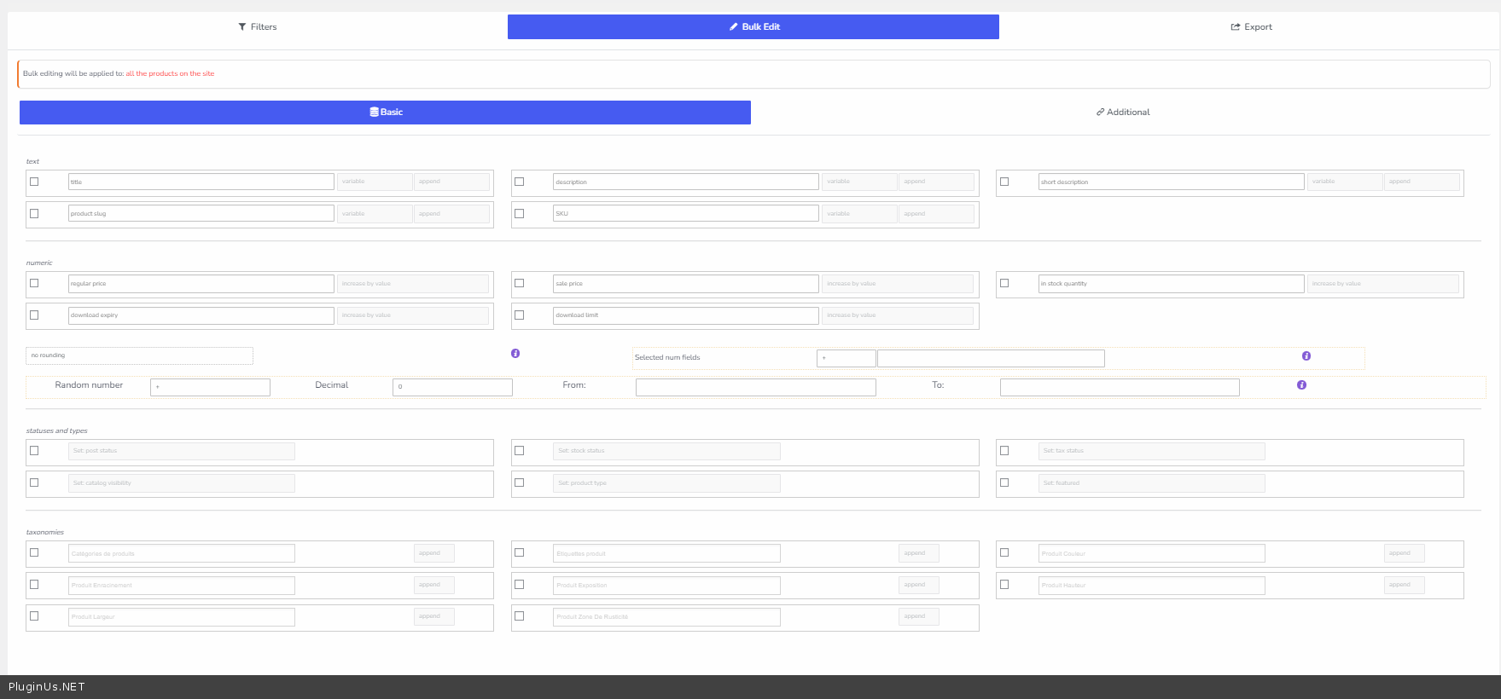Focus the SKU text input
The image size is (1501, 699).
click(x=685, y=214)
